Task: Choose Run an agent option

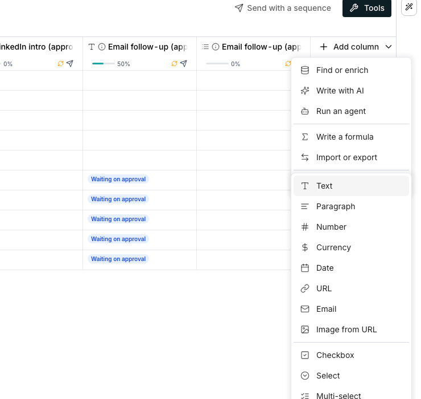Action: click(x=351, y=111)
